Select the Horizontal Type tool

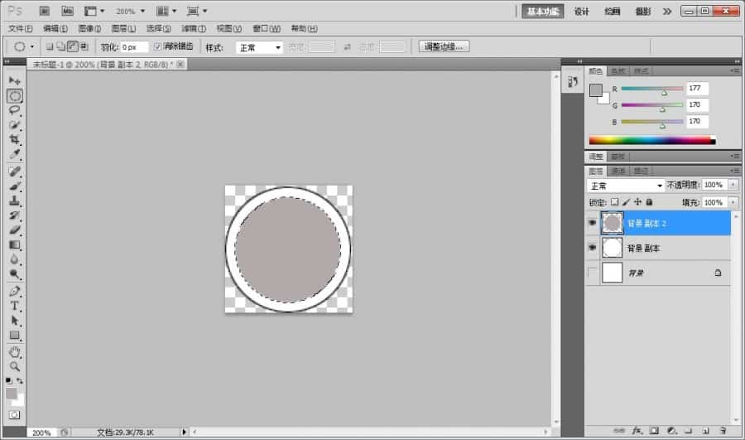point(14,306)
